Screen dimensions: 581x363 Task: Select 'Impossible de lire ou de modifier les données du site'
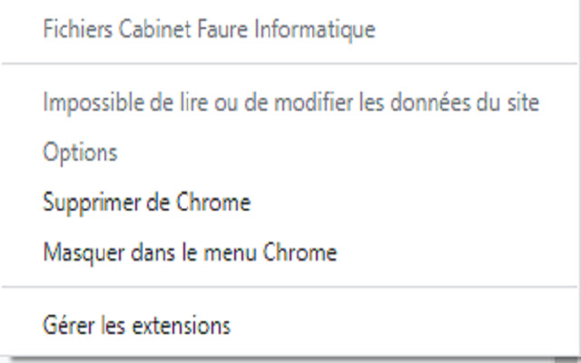(290, 103)
